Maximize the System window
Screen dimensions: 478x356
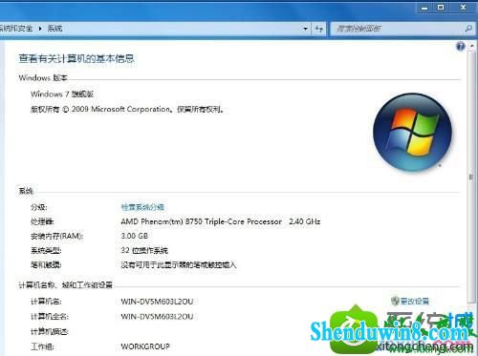(x=441, y=8)
